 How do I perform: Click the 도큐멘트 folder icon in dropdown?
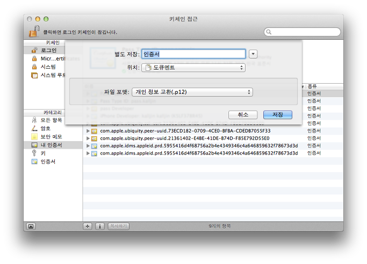[148, 68]
